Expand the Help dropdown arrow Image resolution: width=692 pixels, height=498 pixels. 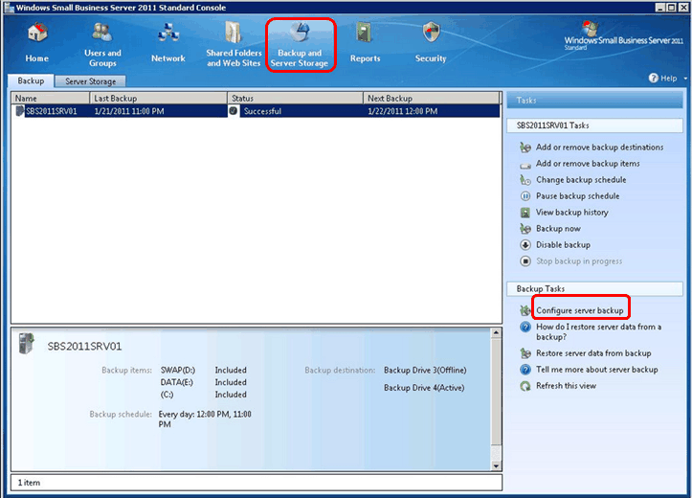point(685,79)
